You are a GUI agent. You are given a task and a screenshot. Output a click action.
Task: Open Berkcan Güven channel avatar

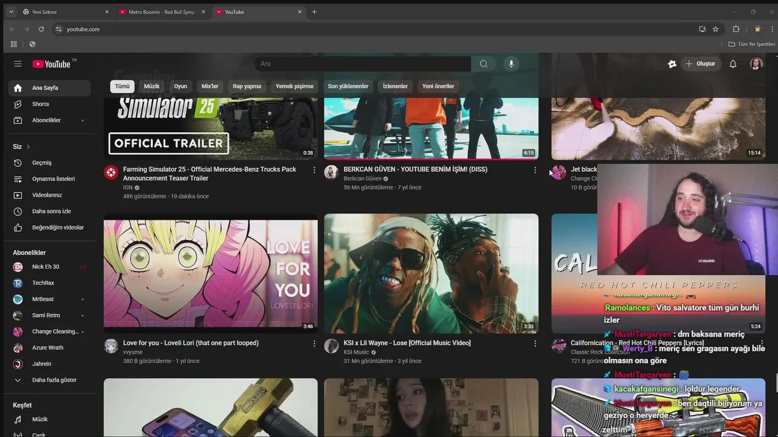click(331, 172)
